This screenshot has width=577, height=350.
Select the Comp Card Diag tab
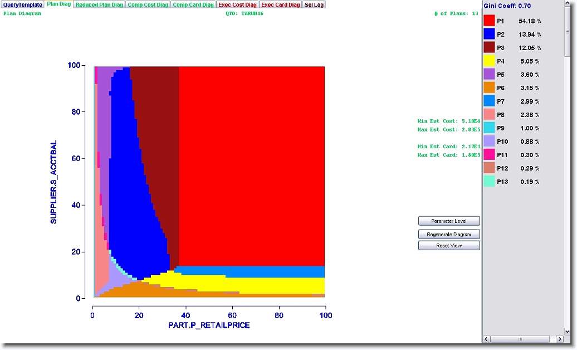click(x=193, y=4)
